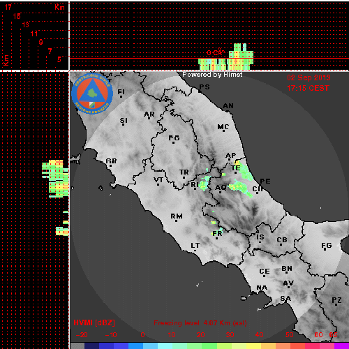Click the precipitation cell near RI

[x=204, y=183]
